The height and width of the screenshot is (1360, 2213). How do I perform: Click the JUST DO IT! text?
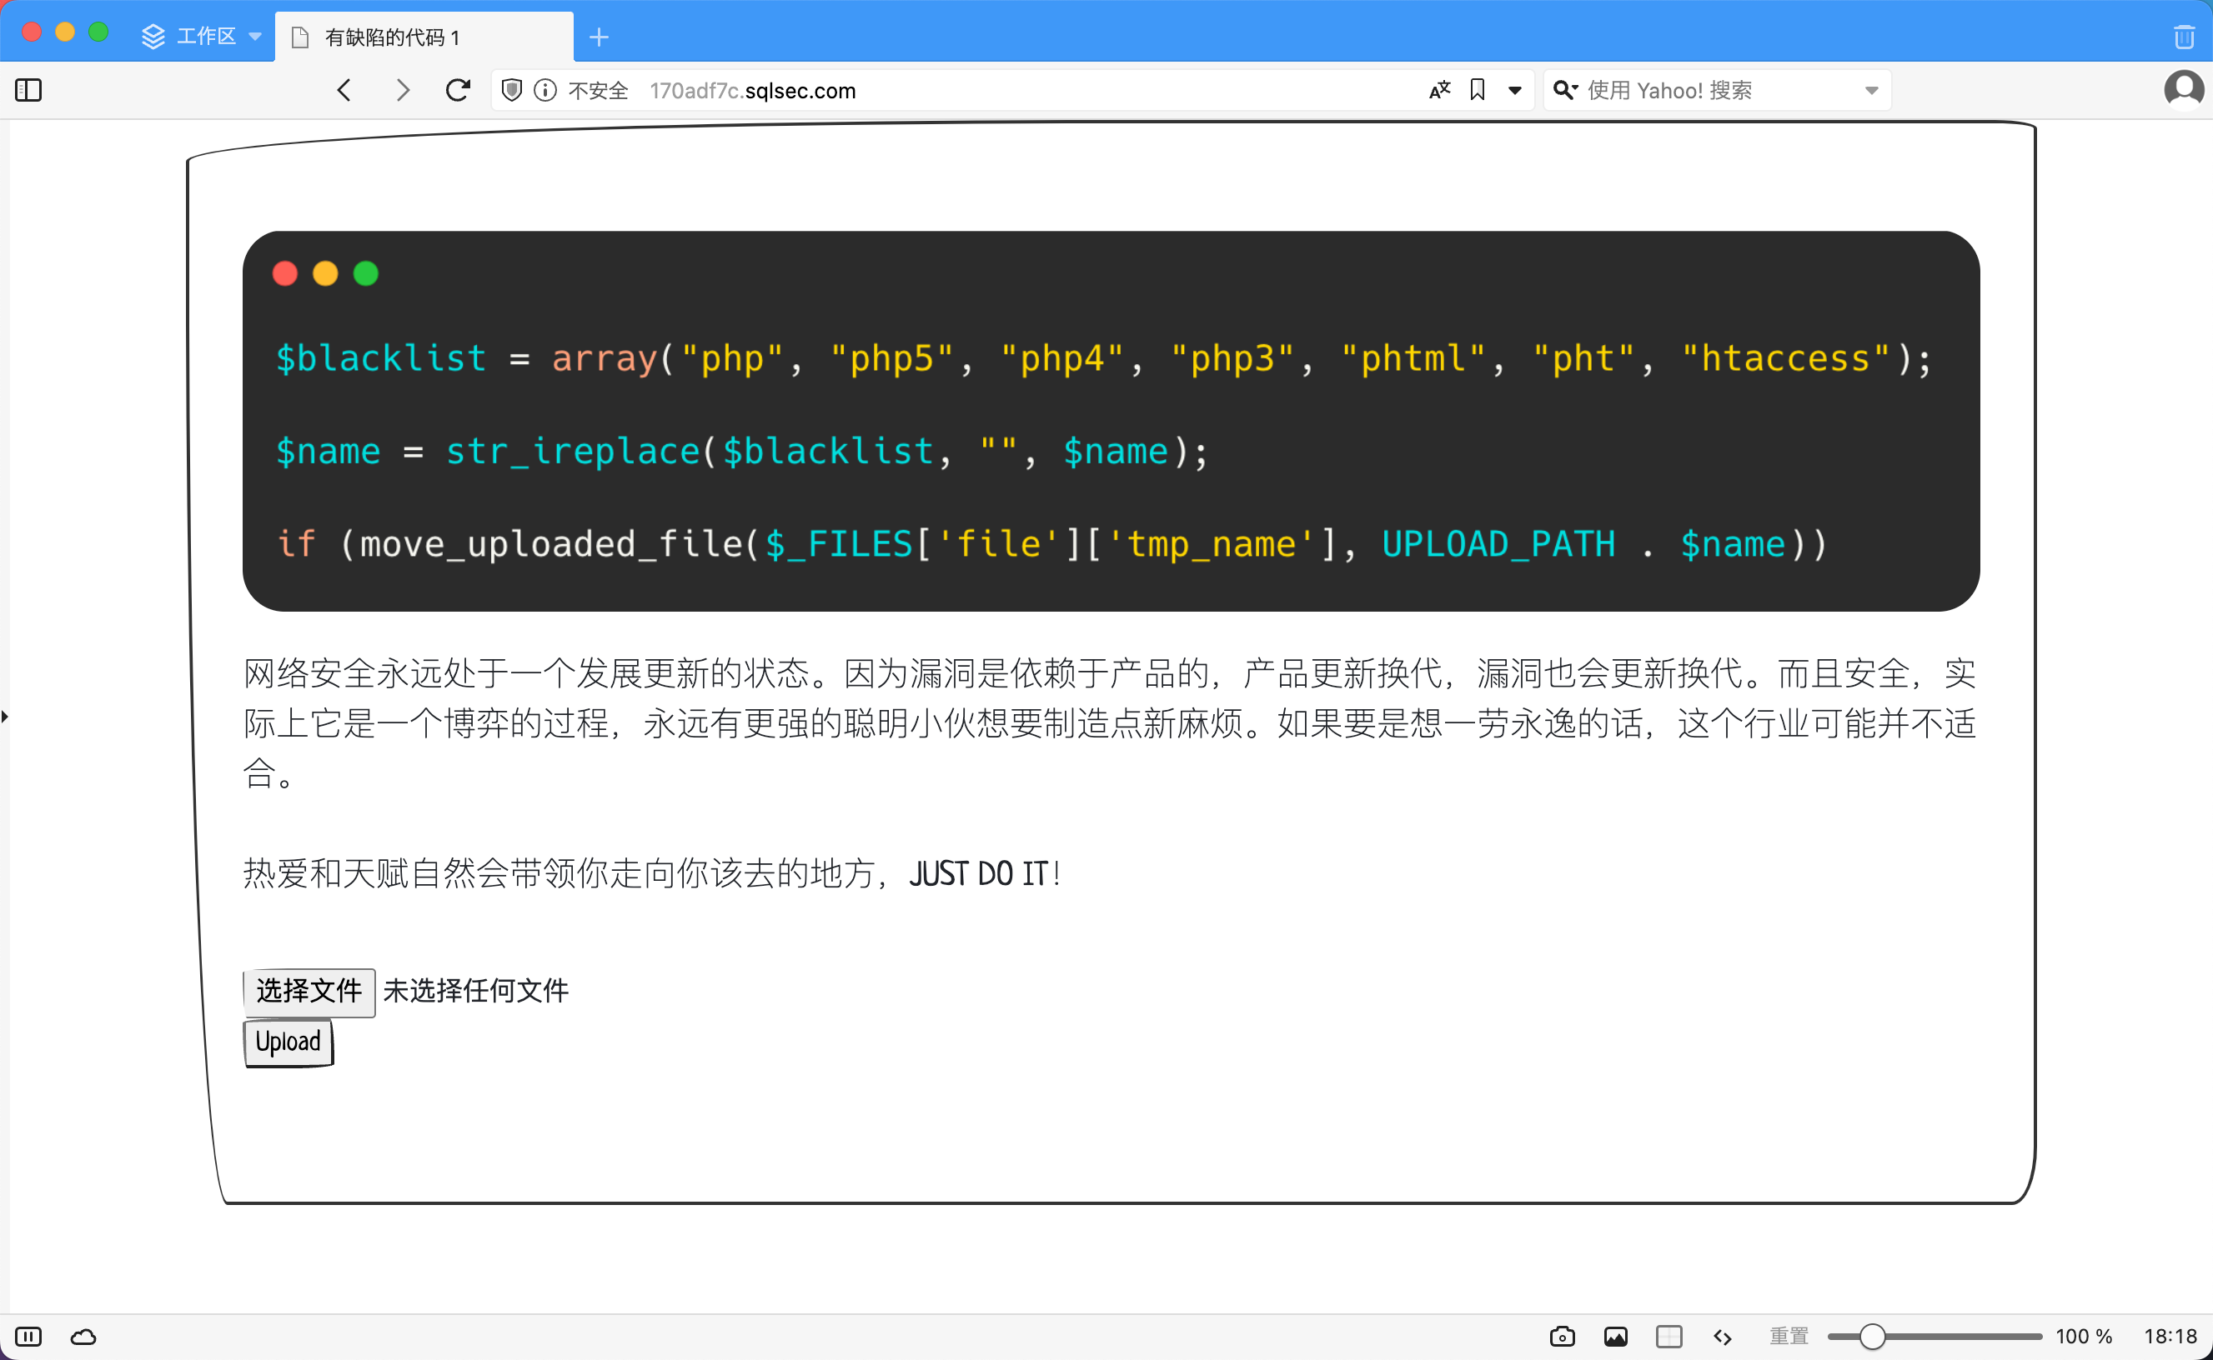[986, 872]
